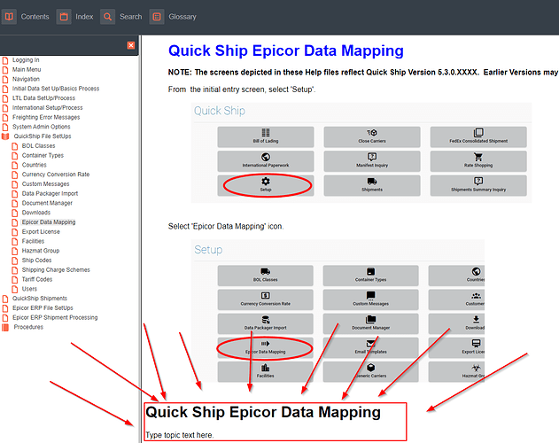Open Epicor ERP Shipment Processing topic

click(55, 317)
